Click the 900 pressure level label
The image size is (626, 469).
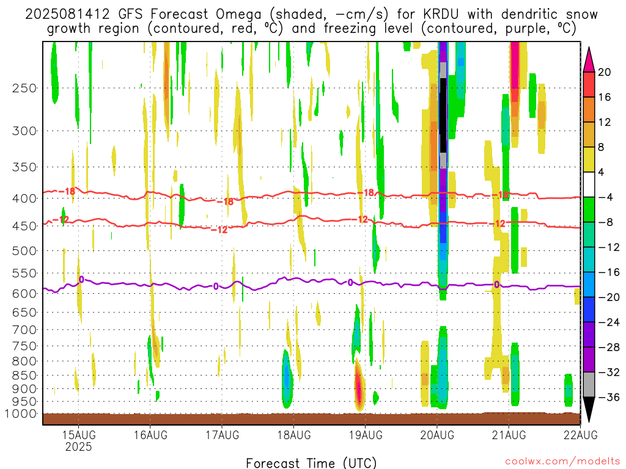(24, 389)
